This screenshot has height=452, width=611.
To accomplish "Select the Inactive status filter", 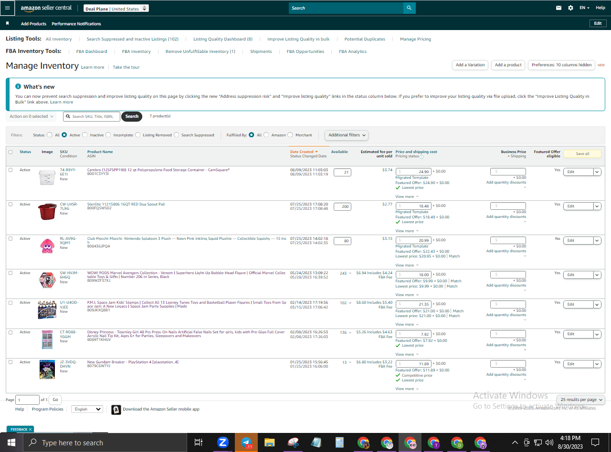I will click(x=85, y=135).
